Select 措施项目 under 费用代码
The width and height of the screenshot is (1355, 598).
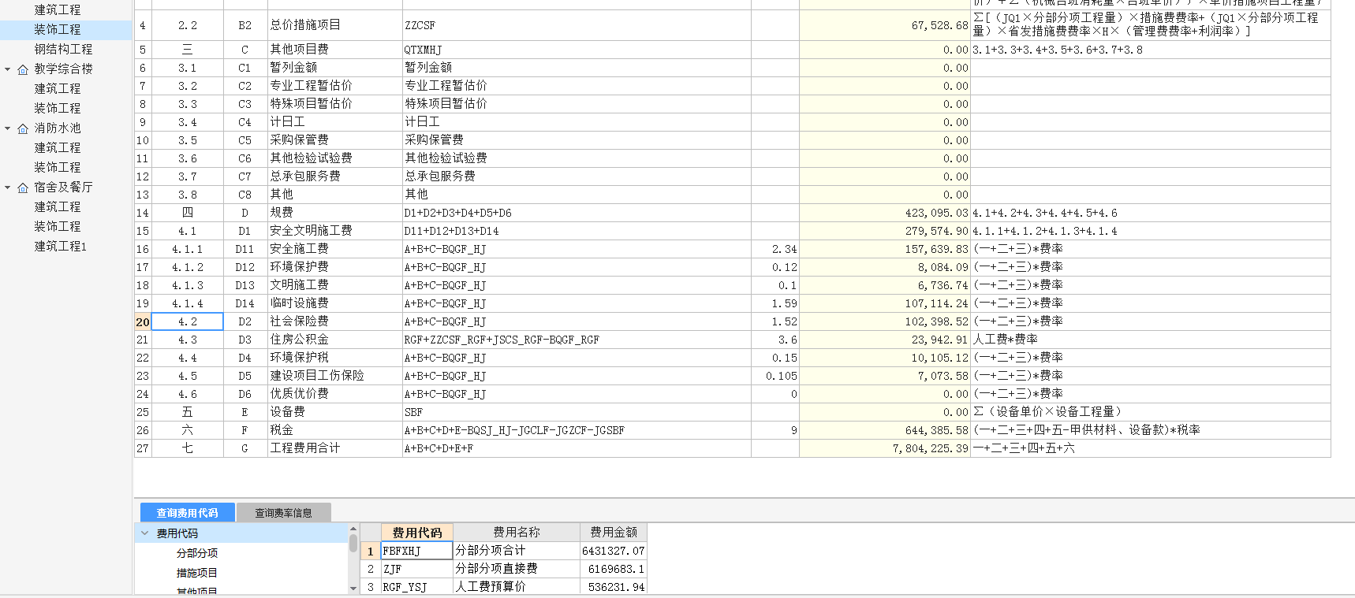197,574
